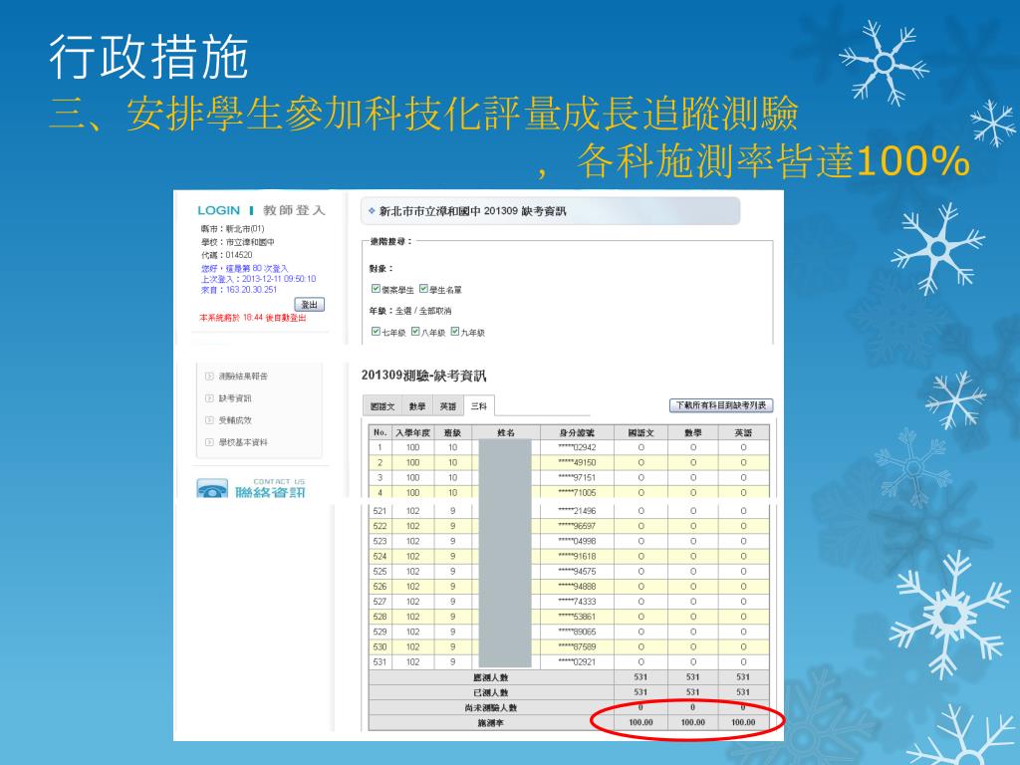Click ID cell *****53861
The image size is (1020, 765).
[577, 616]
